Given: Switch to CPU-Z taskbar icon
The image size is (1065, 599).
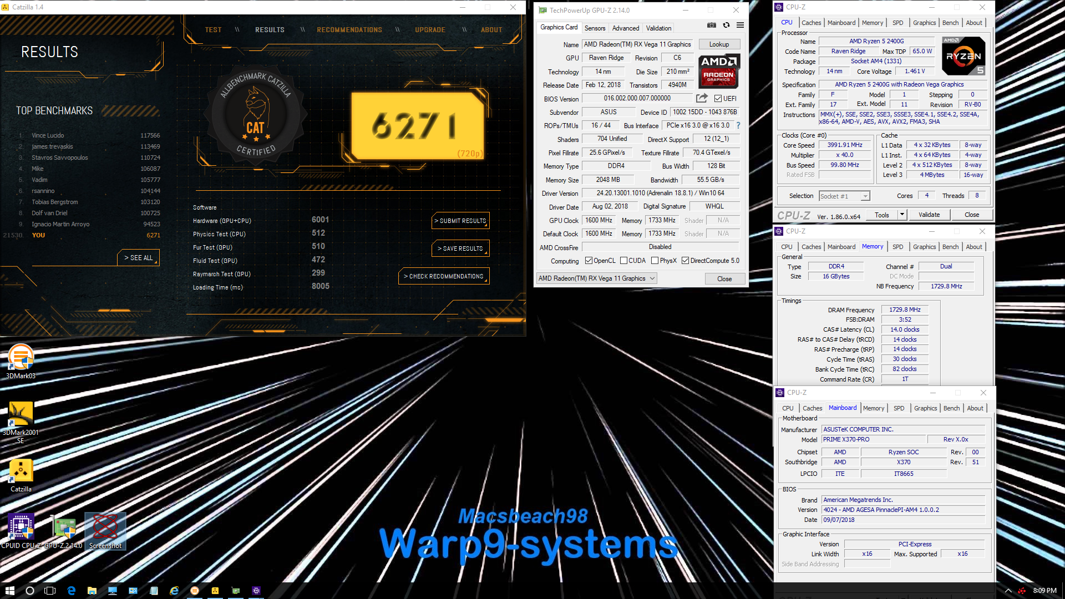Looking at the screenshot, I should click(256, 591).
